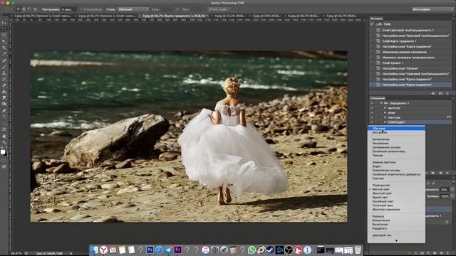This screenshot has height=256, width=456.
Task: Toggle checkmark for 'текстура' action
Action: point(372,117)
